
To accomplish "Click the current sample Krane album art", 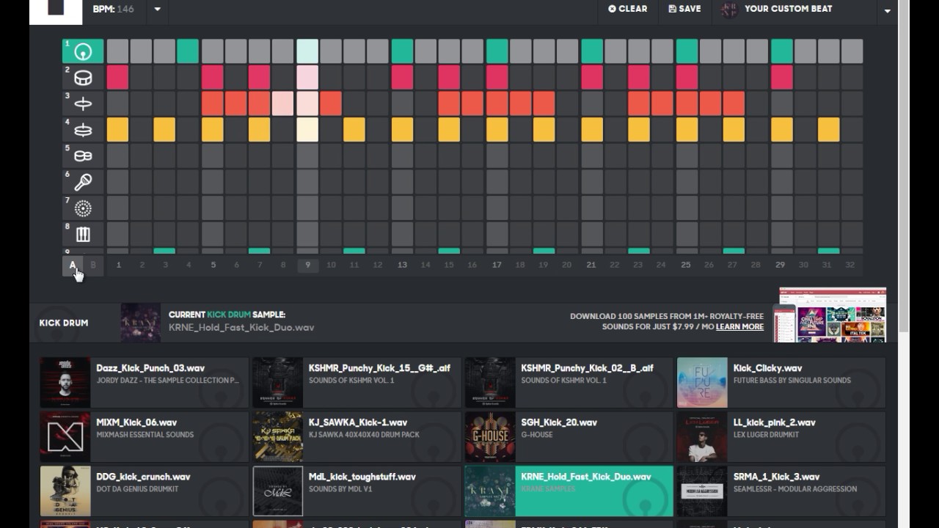I will tap(141, 323).
